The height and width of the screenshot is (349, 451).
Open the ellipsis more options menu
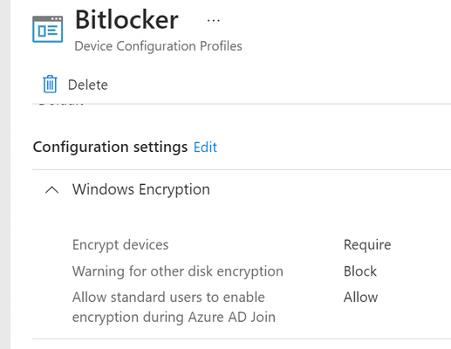point(214,20)
